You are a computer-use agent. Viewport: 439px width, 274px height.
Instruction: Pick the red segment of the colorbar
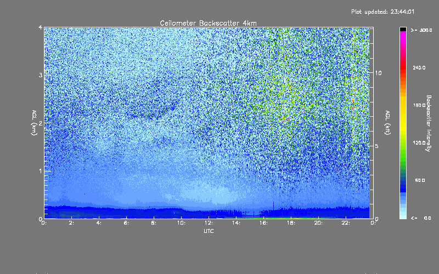click(403, 68)
